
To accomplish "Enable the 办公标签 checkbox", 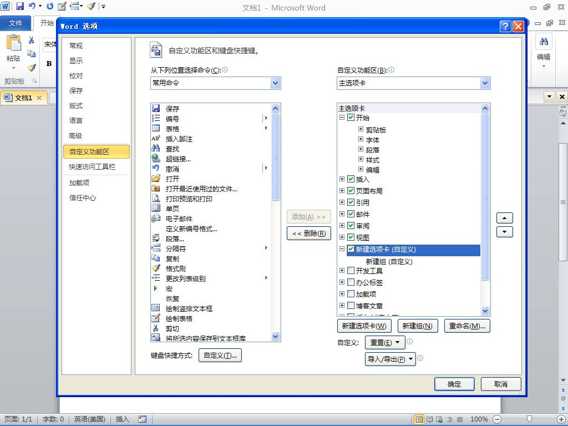I will (351, 282).
